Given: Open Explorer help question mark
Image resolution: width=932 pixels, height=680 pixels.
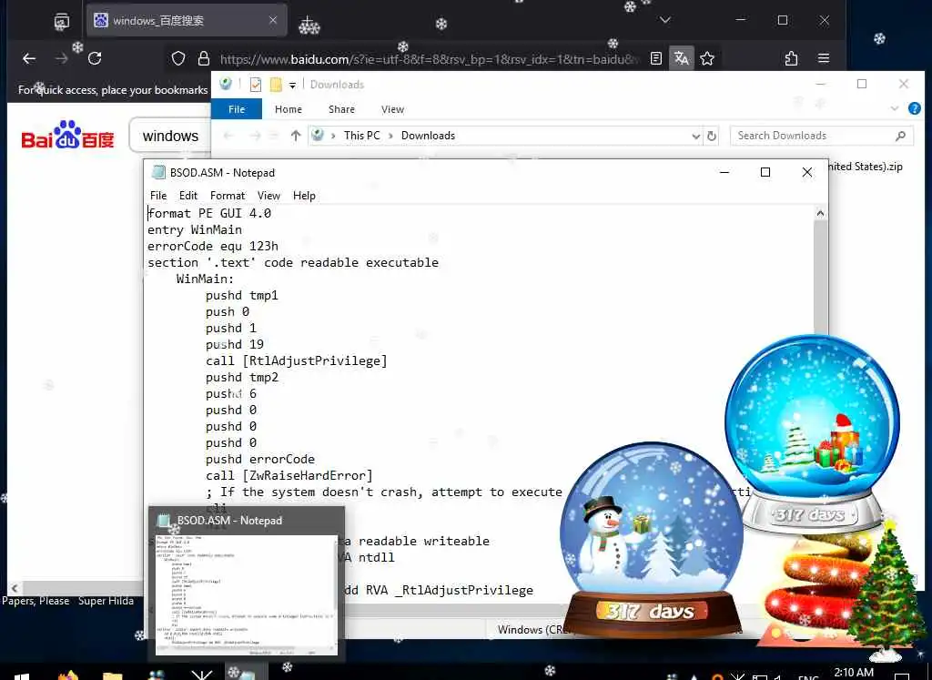Looking at the screenshot, I should [x=914, y=108].
